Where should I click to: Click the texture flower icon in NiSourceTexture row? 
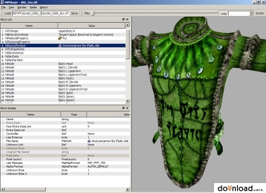(60, 46)
